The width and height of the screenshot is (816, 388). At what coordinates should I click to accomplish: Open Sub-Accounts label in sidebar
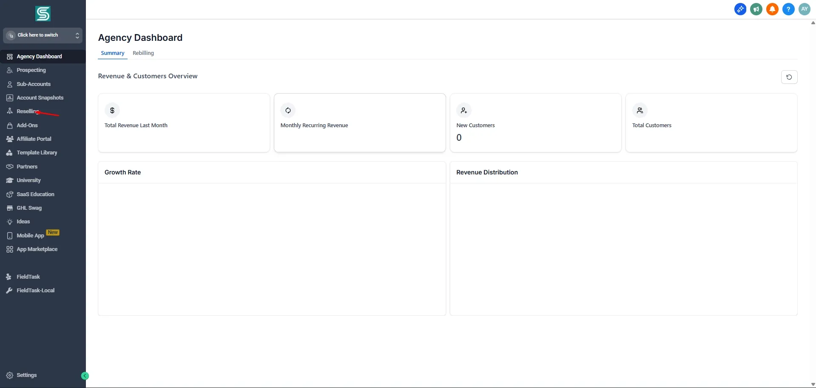pos(34,84)
